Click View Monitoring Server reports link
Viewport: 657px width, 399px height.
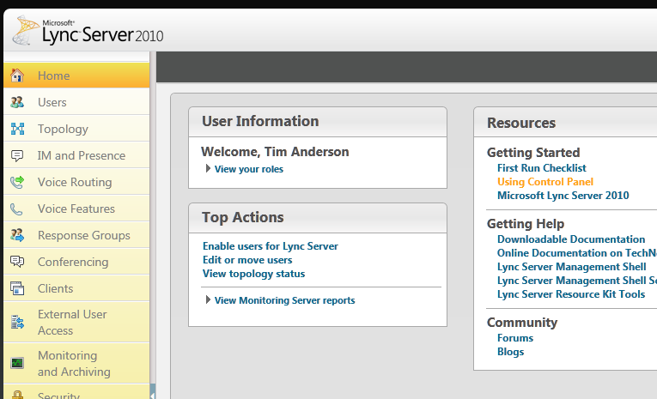(284, 300)
